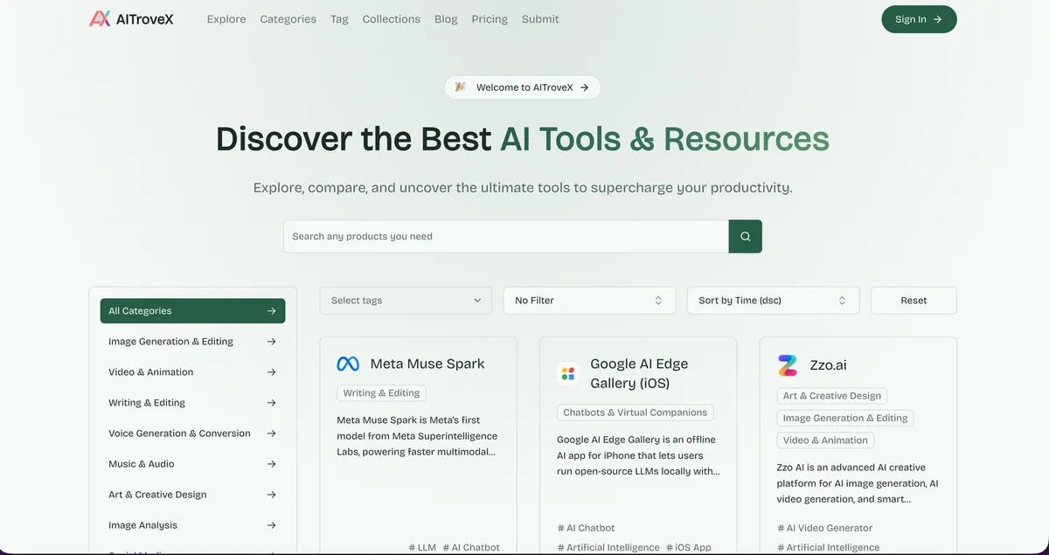Select Video & Animation in sidebar

(x=192, y=372)
